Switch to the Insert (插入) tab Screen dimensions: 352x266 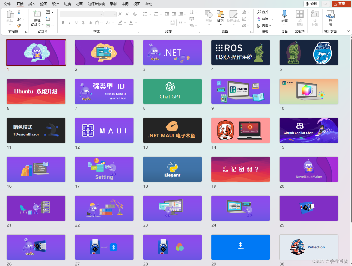32,4
